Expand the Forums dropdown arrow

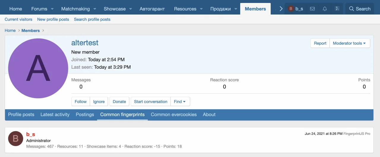(x=52, y=9)
